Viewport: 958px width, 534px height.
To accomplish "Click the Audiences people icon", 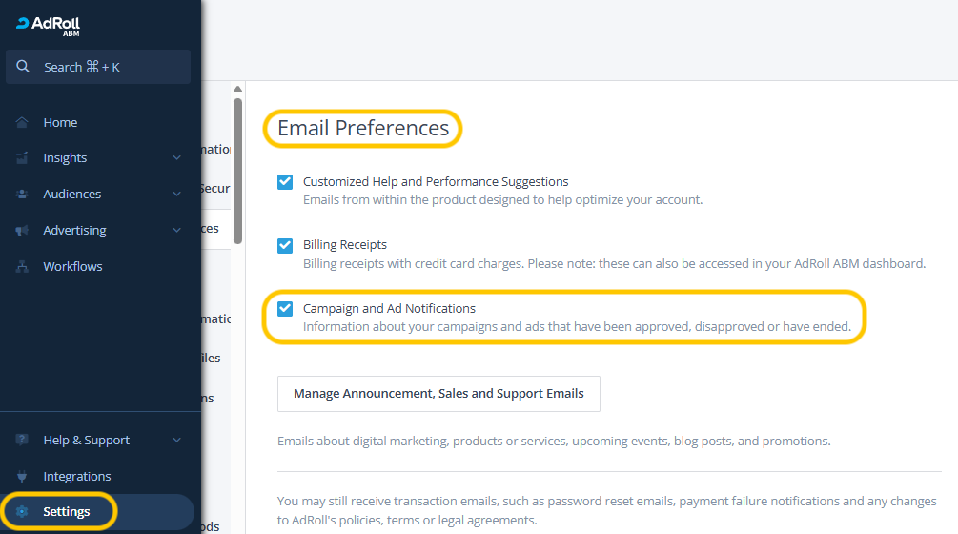I will [x=22, y=195].
